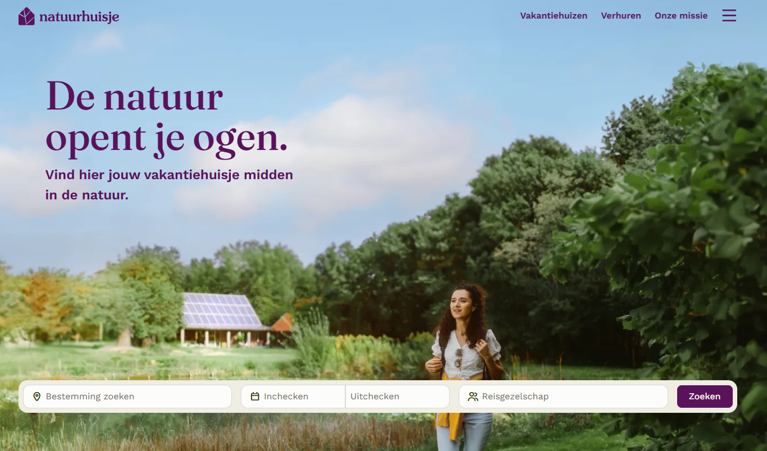Click the headline 'De natuur opent je ogen.'

pyautogui.click(x=166, y=117)
